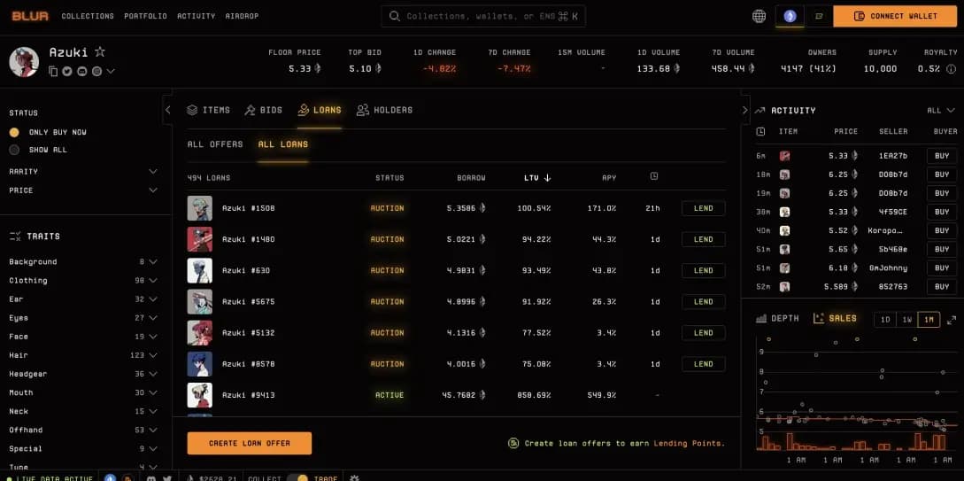Viewport: 964px width, 481px height.
Task: Open Azuki #1508 thumbnail
Action: tap(200, 208)
